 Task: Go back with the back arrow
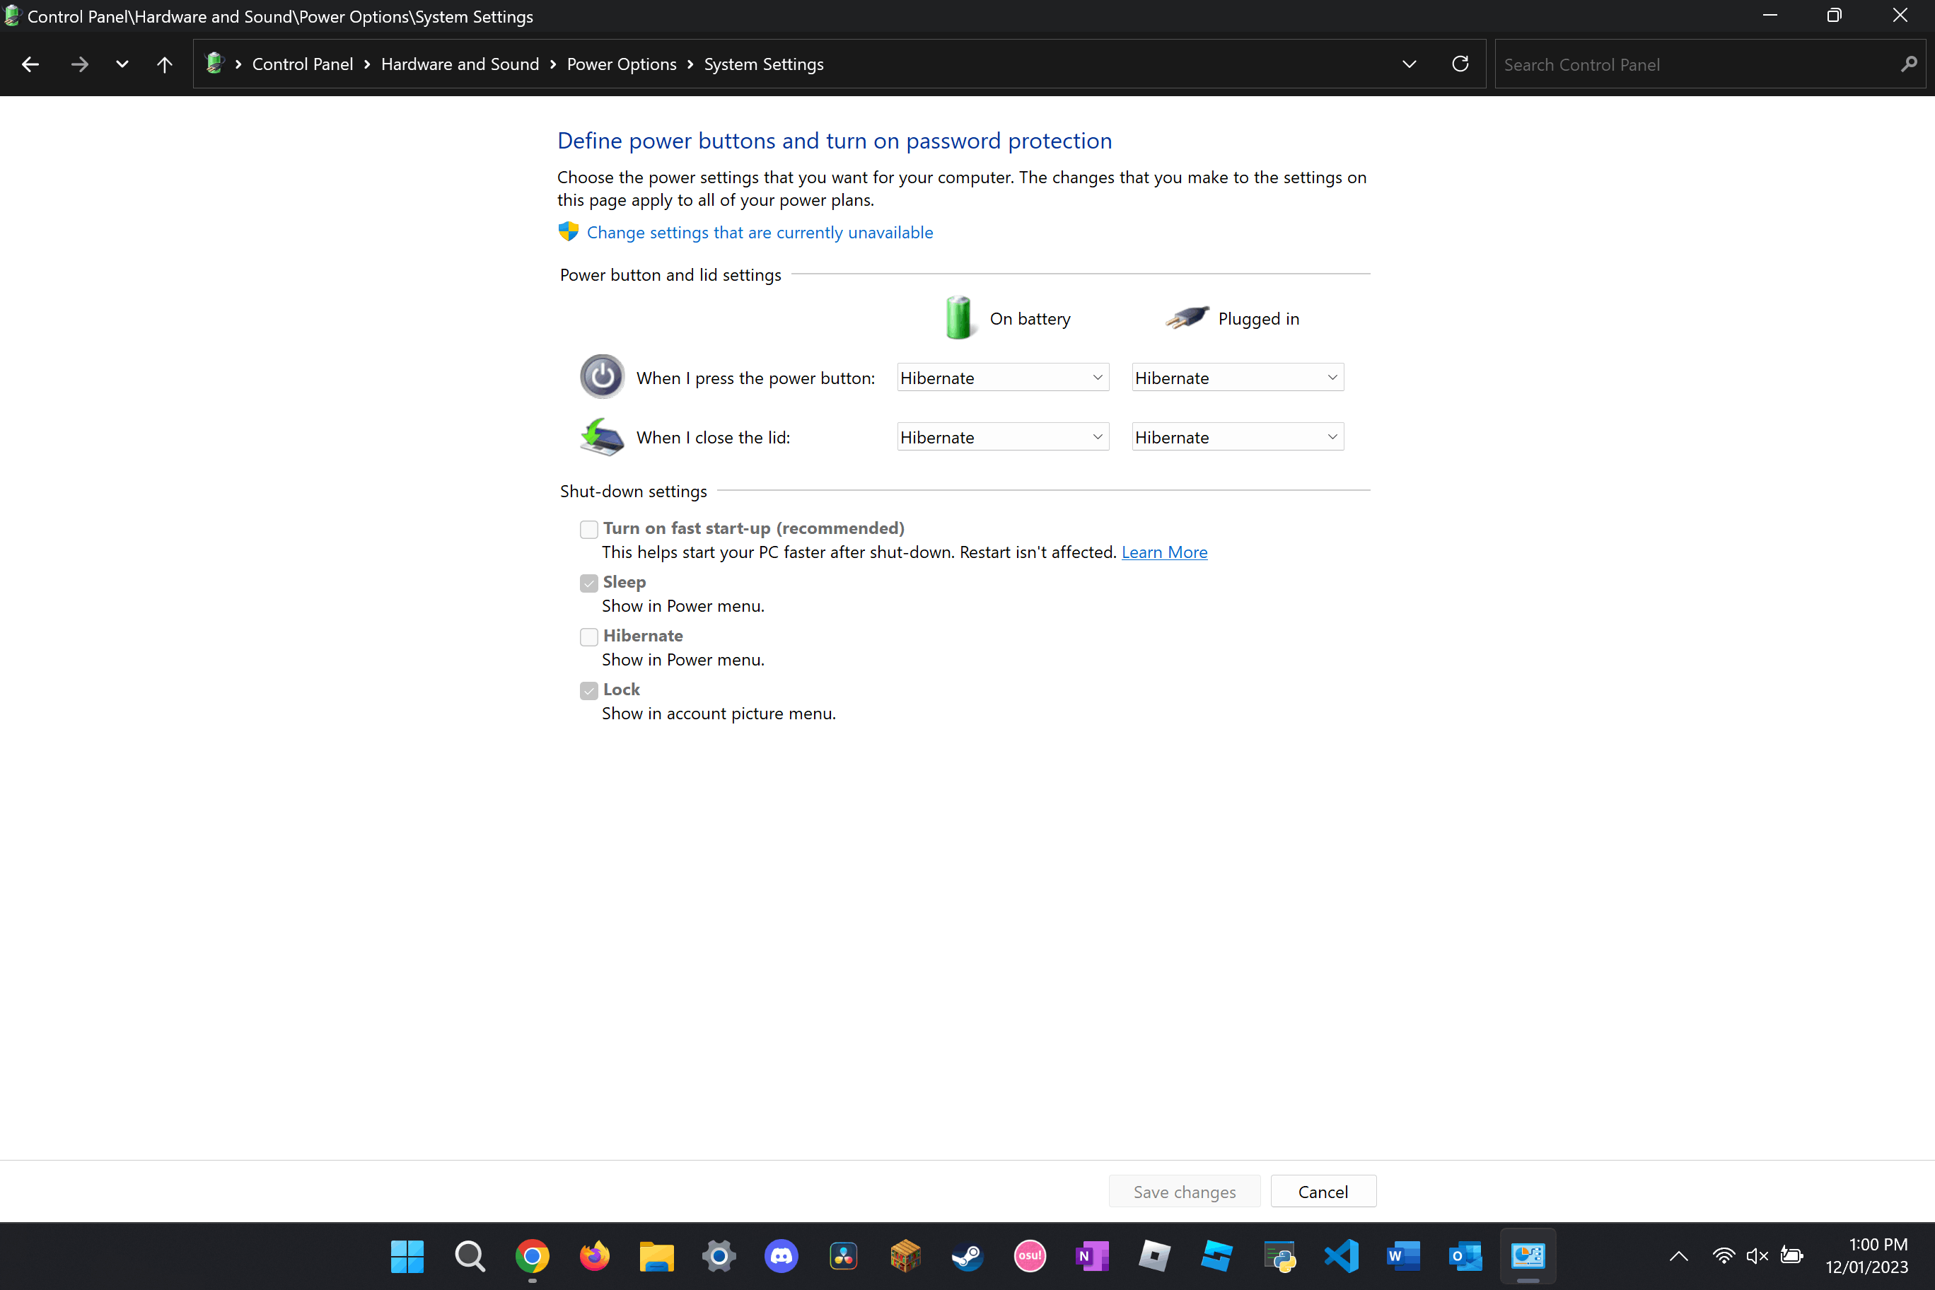[30, 64]
